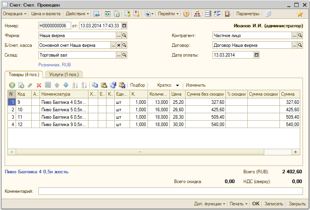Open the Печать dropdown
310x210 pixels.
(x=238, y=204)
